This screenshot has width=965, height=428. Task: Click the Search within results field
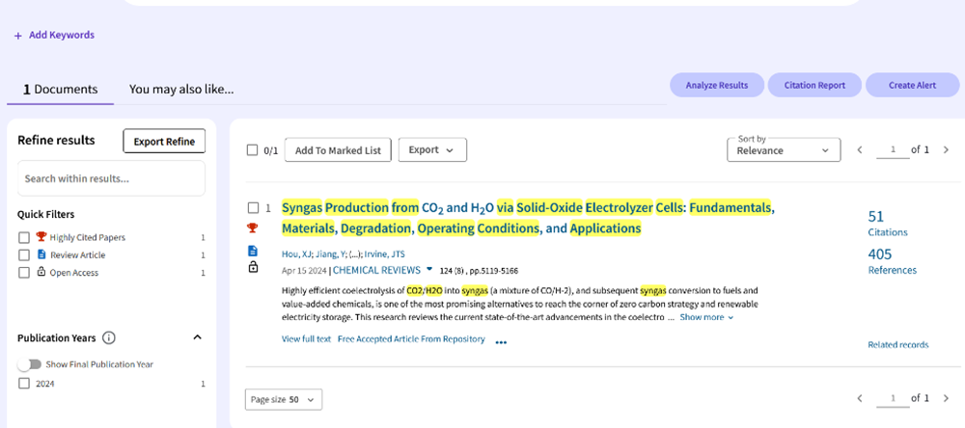(111, 178)
